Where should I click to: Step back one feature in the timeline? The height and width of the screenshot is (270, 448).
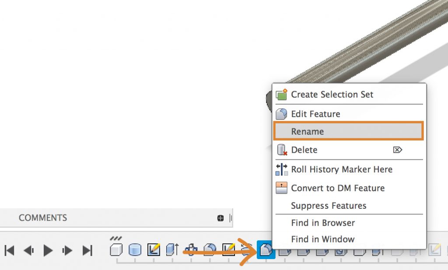pyautogui.click(x=29, y=250)
